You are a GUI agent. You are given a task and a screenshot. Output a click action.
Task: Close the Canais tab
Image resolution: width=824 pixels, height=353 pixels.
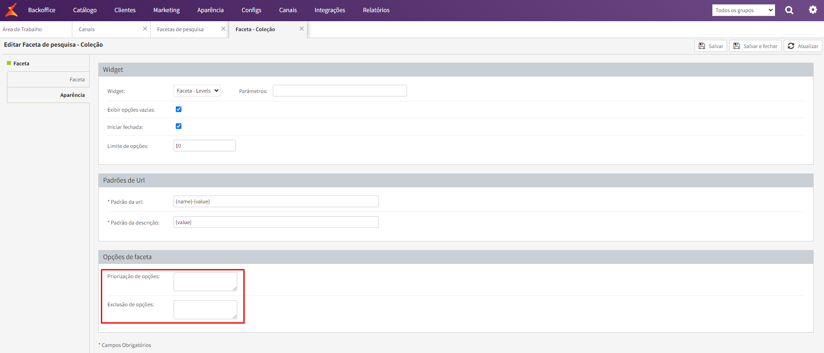pos(145,29)
